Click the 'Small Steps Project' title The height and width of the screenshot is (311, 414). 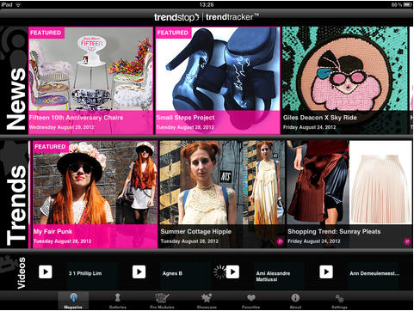pyautogui.click(x=185, y=118)
